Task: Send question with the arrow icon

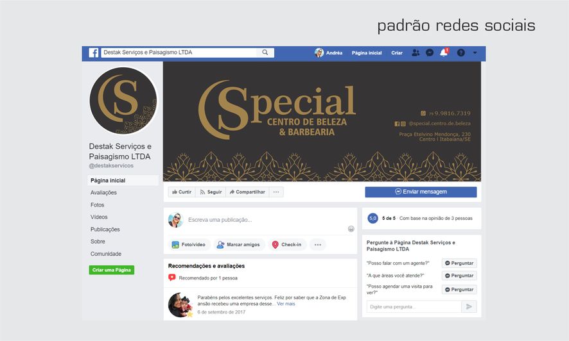Action: coord(469,306)
